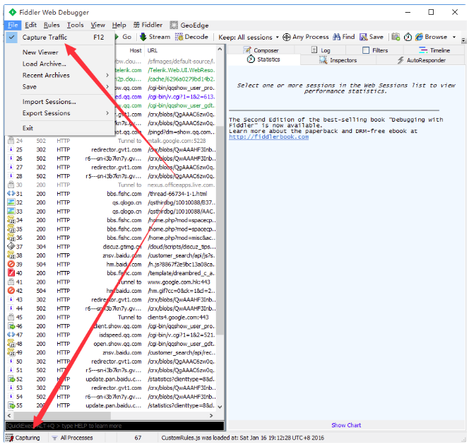Select session 37 not-modified icon
Screen dimensions: 469x445
coord(11,246)
